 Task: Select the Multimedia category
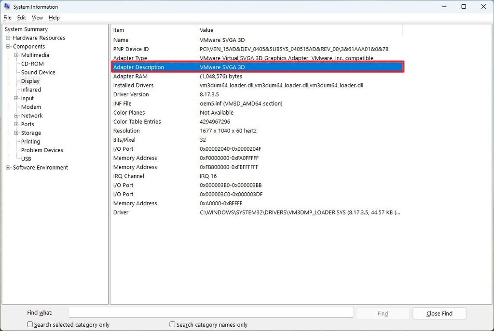click(x=35, y=55)
